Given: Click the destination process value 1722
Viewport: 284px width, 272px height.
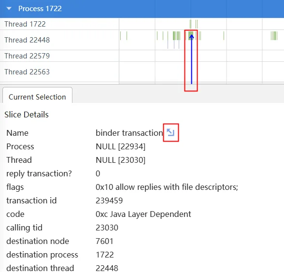Looking at the screenshot, I should coord(105,255).
